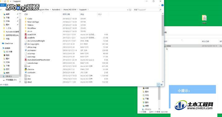Refresh the Support folder view

pos(130,10)
